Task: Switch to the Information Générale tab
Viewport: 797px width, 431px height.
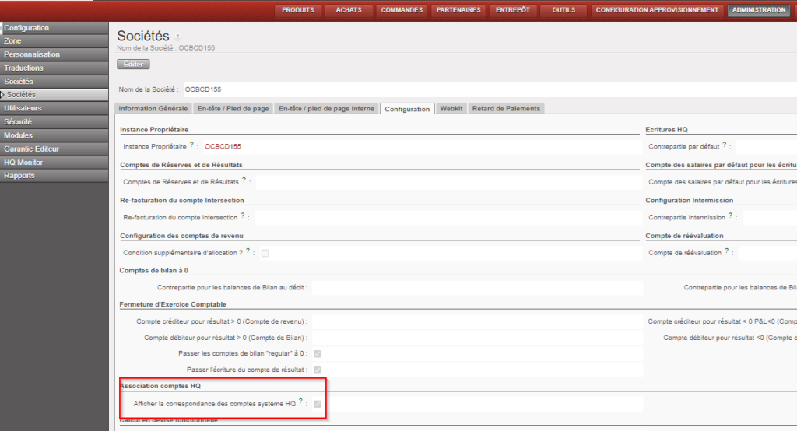Action: [x=153, y=109]
